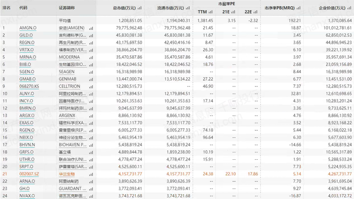
Task: Open stock code SGEN.O link
Action: [27, 72]
